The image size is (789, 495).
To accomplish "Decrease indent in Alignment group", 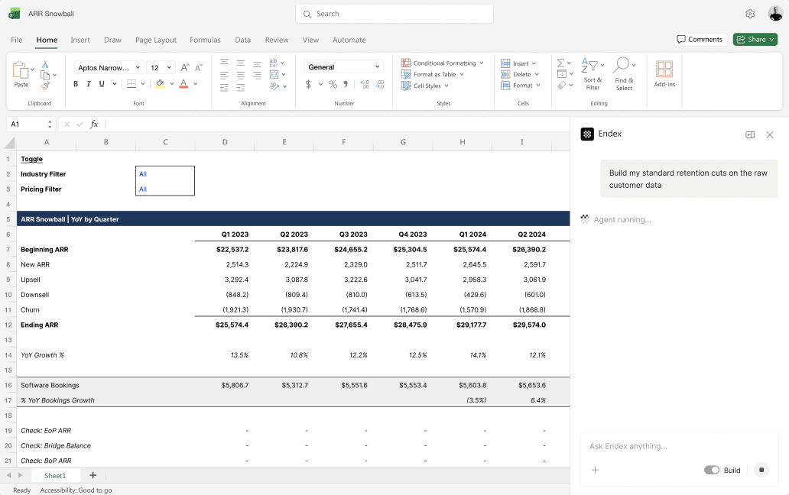I will coord(225,87).
